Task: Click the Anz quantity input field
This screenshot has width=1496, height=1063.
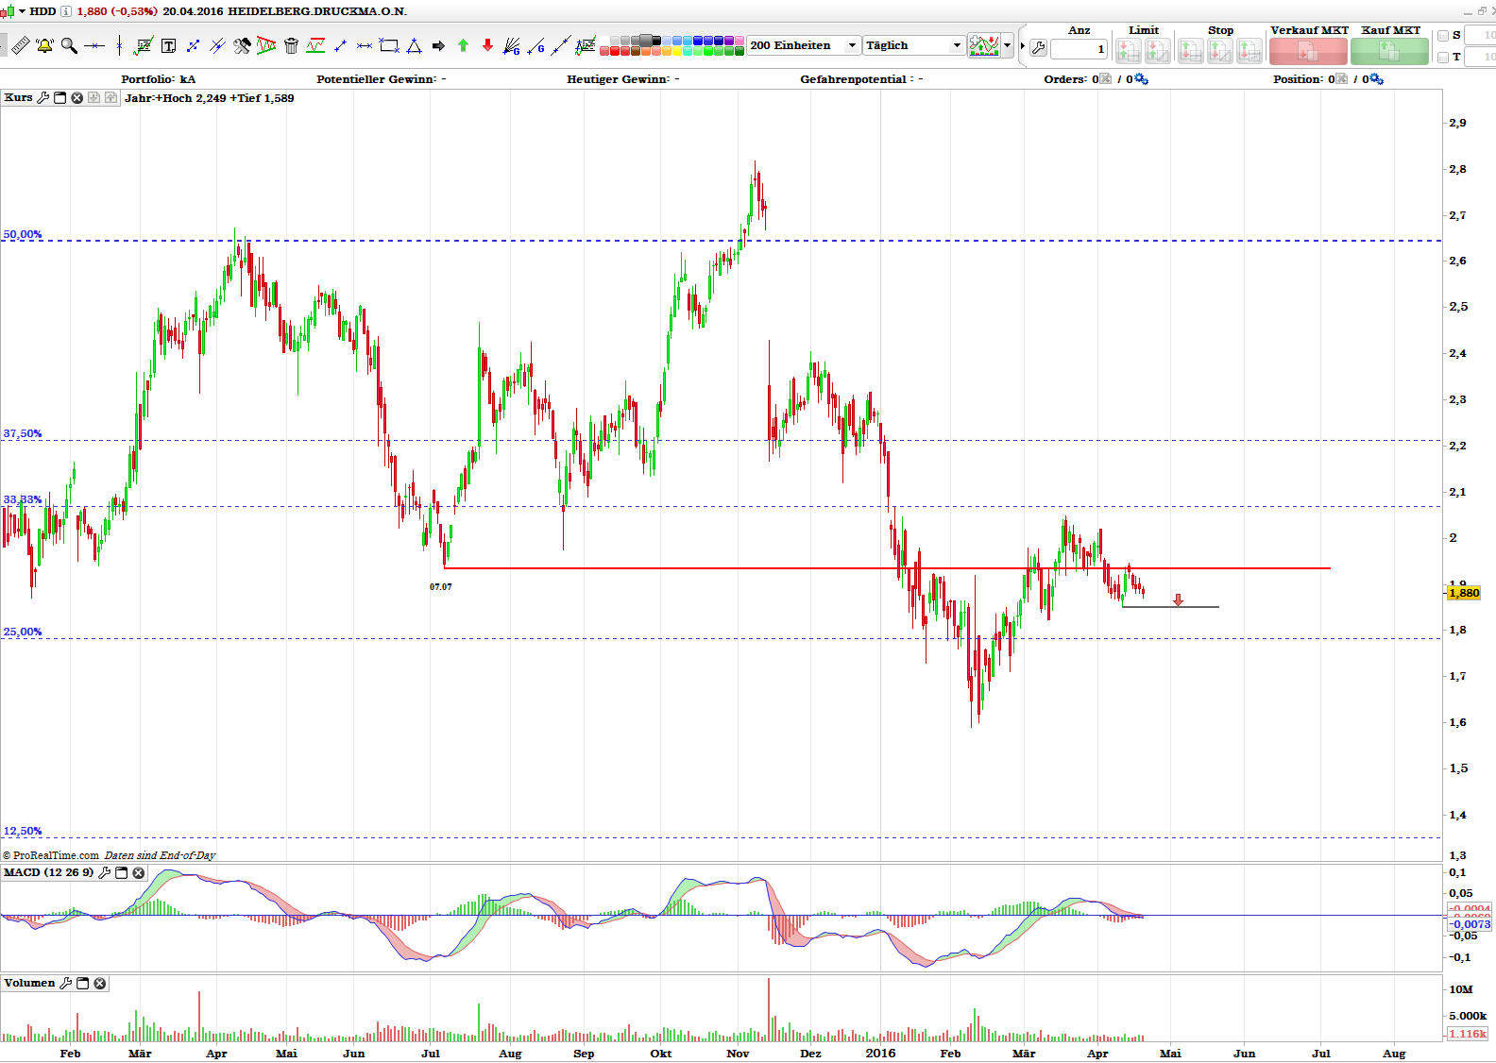Action: 1079,49
